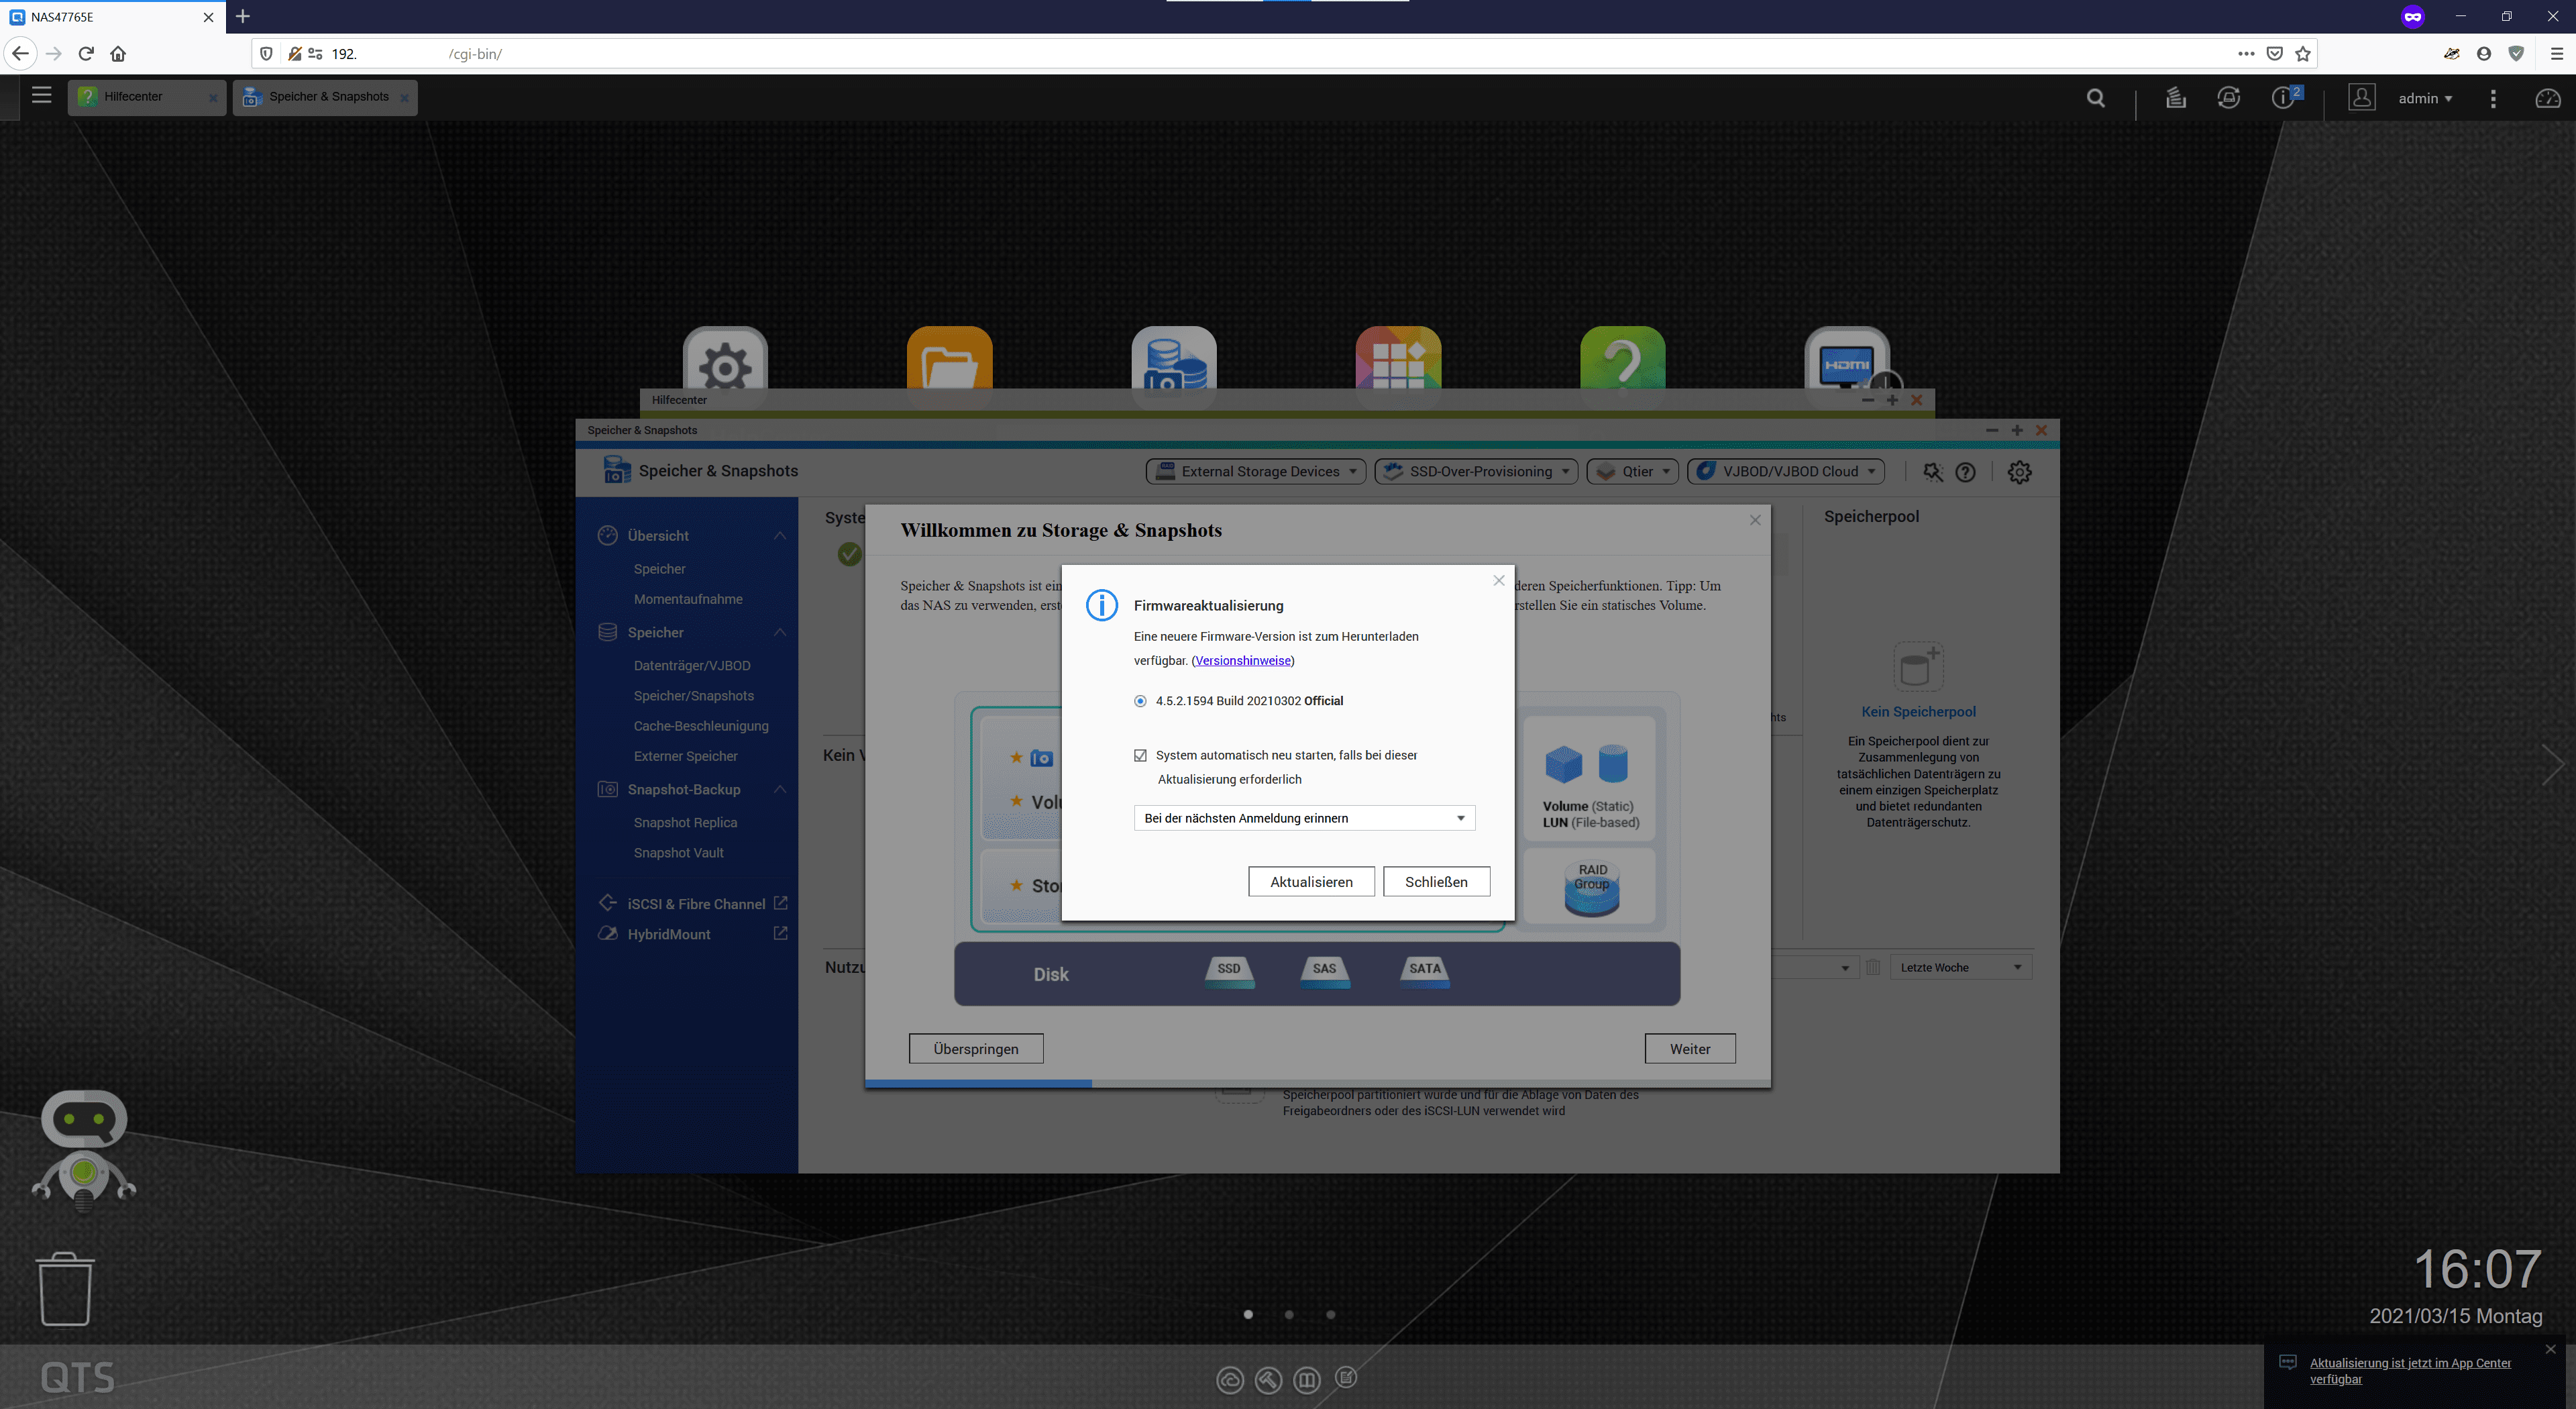Open SSD-Over-Provisioning dropdown

point(1476,472)
